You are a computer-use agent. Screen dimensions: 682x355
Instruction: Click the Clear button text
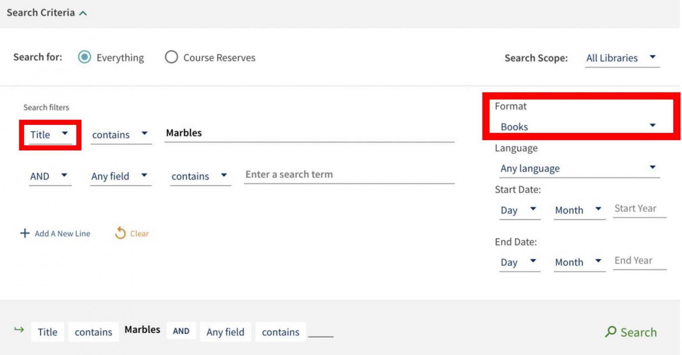pos(139,233)
